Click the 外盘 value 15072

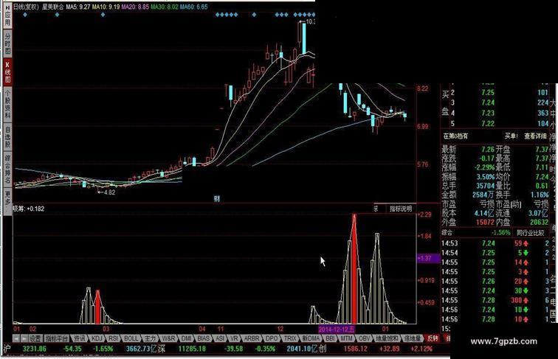[x=486, y=222]
